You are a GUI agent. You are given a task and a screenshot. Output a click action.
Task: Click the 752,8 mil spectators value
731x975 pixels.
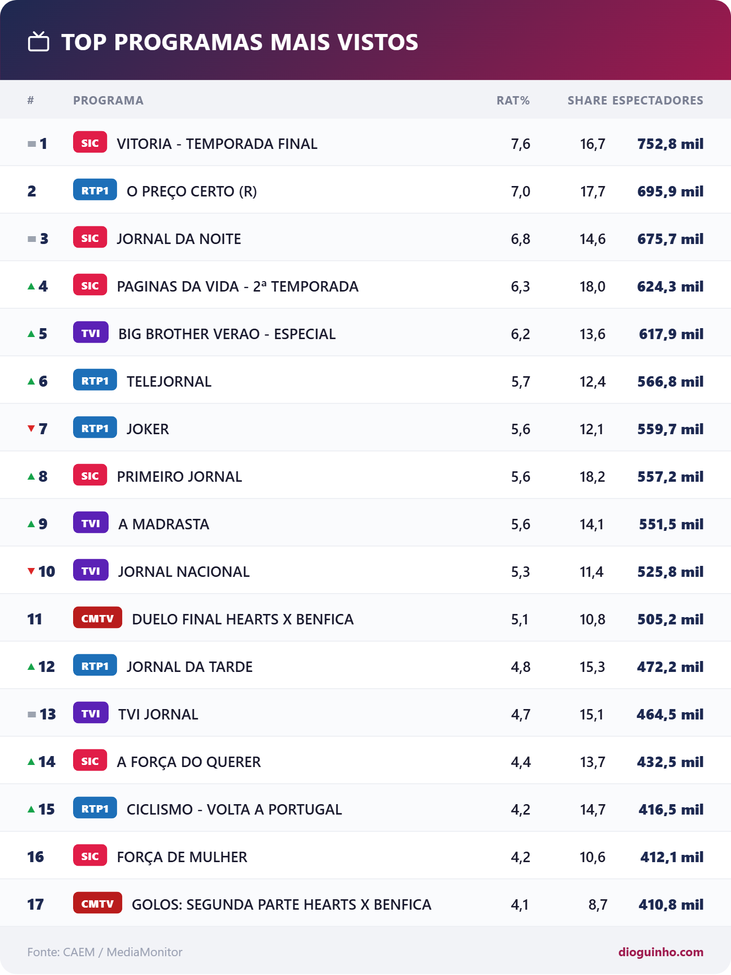coord(670,144)
